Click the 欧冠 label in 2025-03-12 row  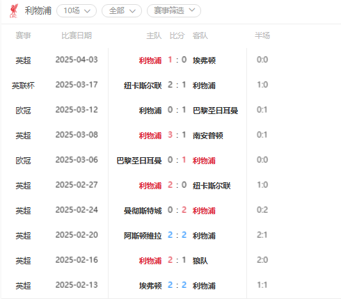click(x=23, y=111)
